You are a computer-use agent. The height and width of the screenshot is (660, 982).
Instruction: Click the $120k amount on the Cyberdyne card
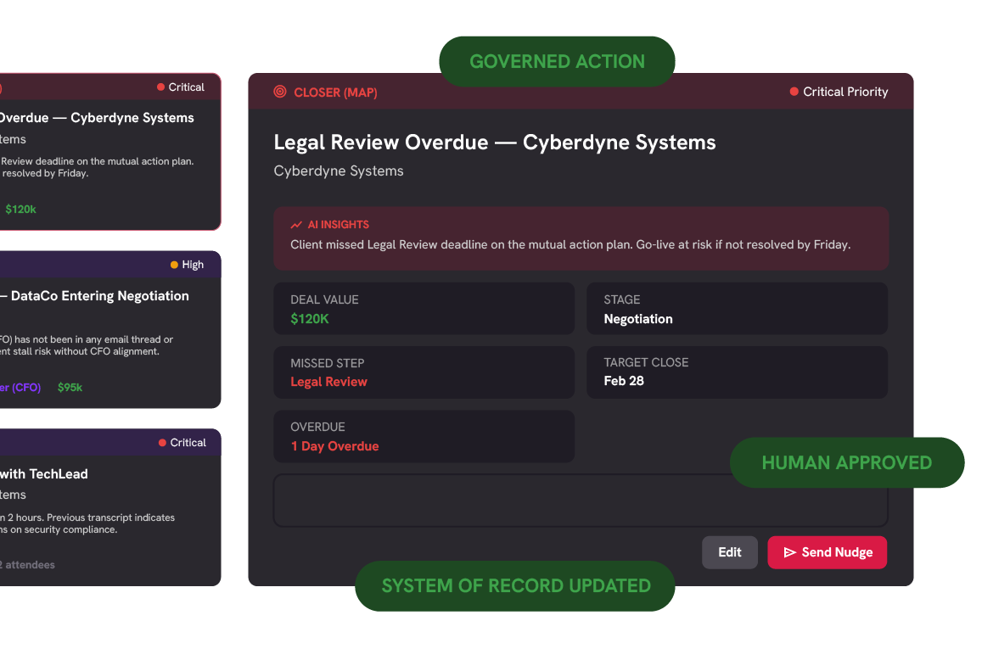click(x=20, y=210)
